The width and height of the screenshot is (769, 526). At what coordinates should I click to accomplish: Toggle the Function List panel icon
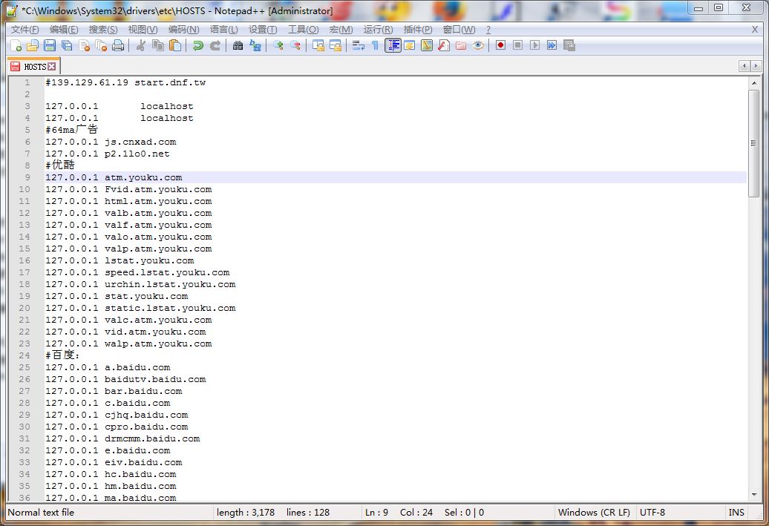point(444,45)
